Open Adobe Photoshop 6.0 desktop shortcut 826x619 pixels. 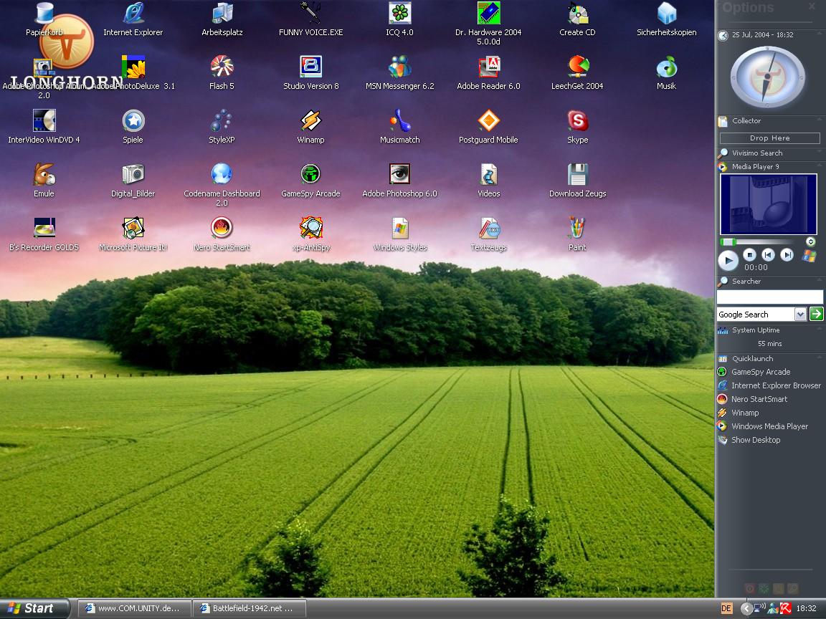click(399, 175)
